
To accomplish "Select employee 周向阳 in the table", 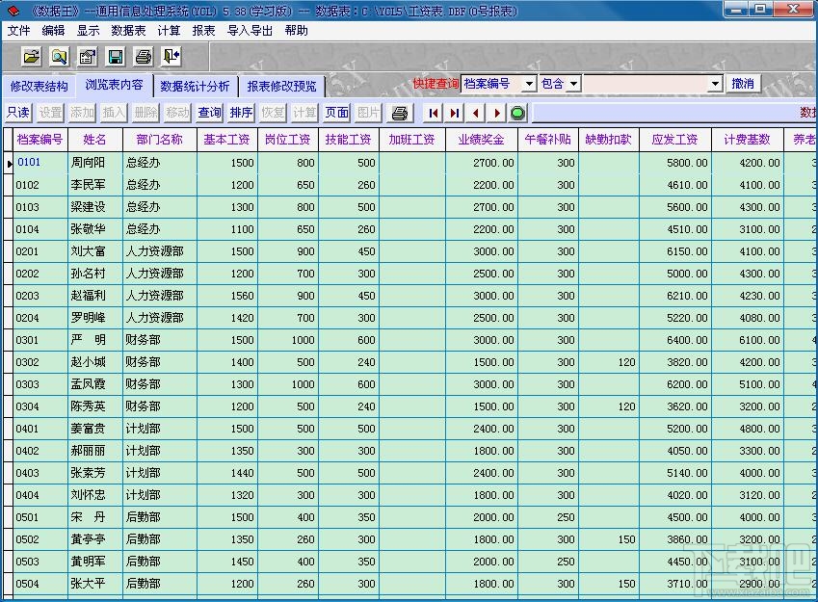I will [x=90, y=162].
